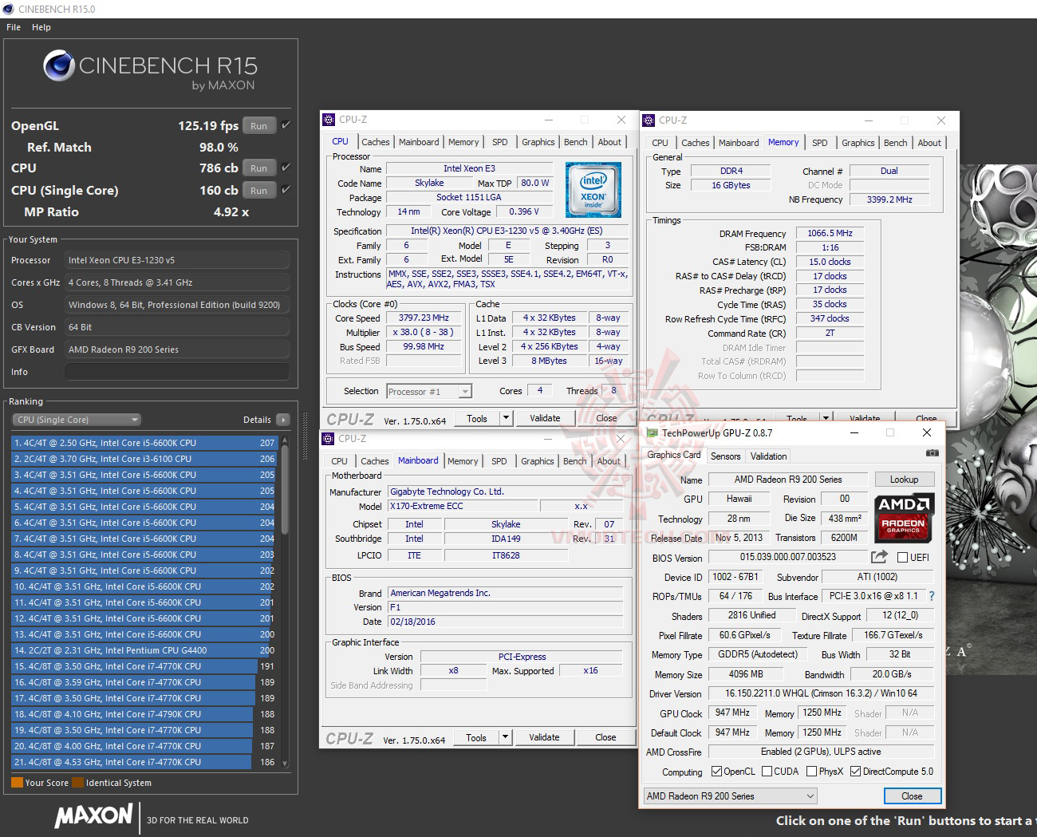Click the title bar icon of the CPU-Z processor window
Viewport: 1037px width, 837px height.
[329, 120]
